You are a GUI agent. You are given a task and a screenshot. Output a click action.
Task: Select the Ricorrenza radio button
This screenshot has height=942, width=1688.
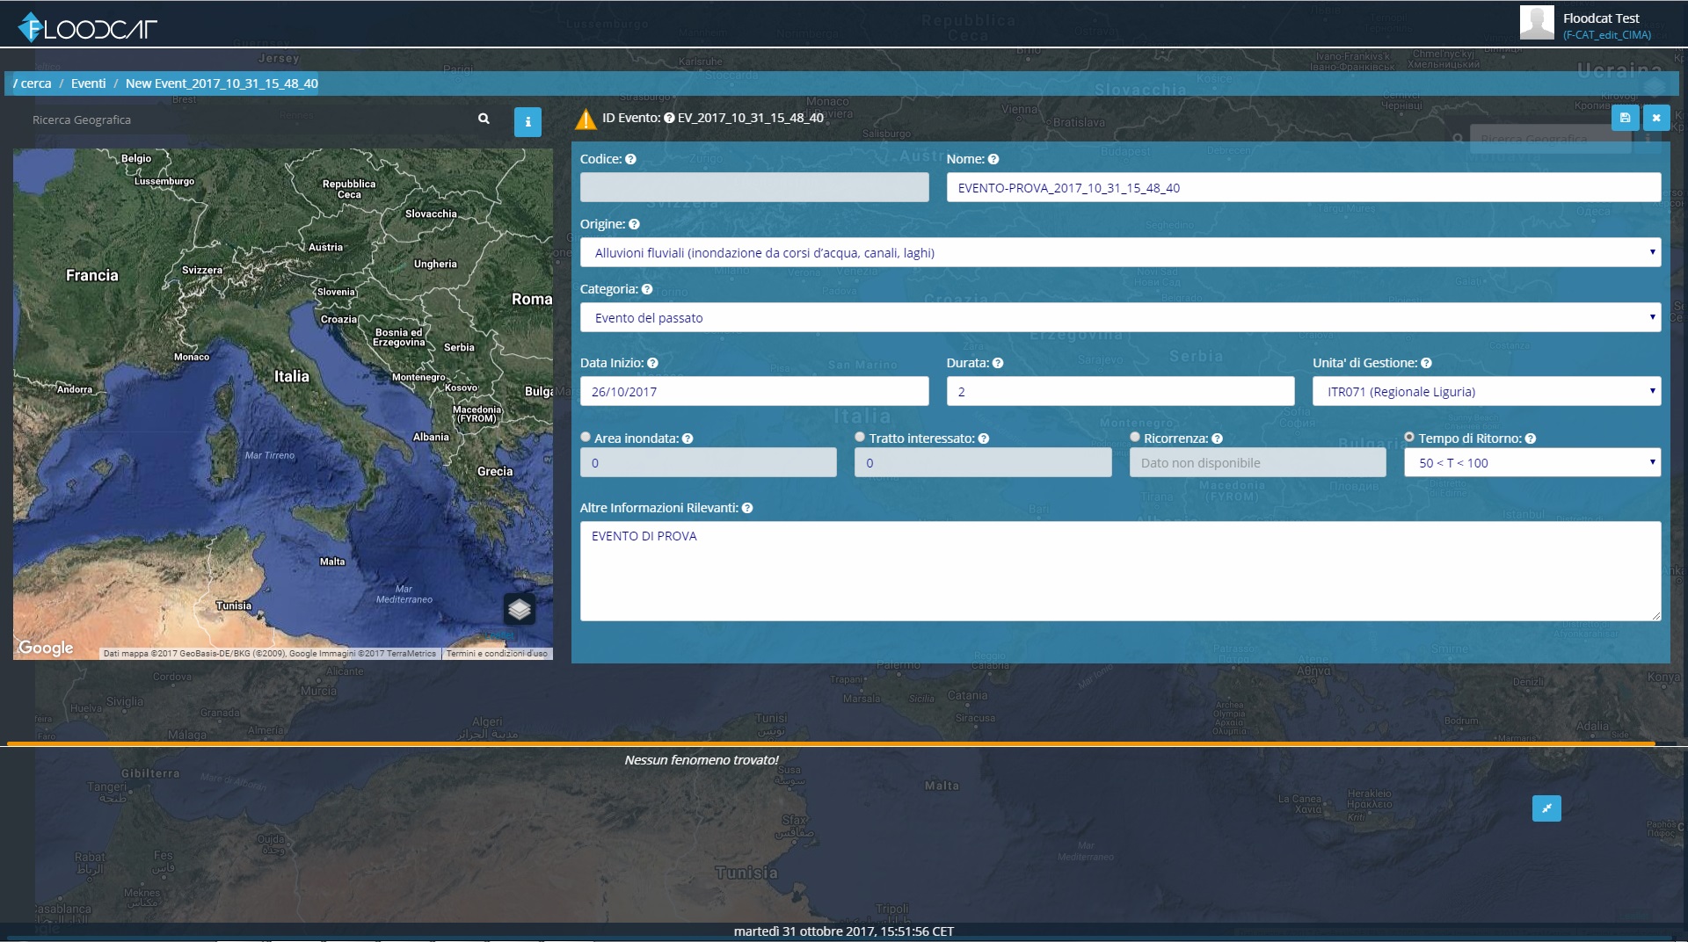pos(1135,437)
